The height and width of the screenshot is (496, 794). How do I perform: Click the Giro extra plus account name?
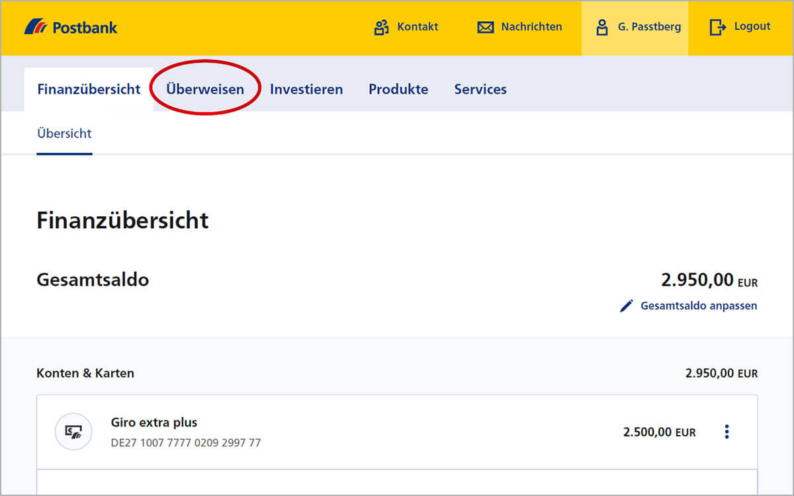point(154,422)
